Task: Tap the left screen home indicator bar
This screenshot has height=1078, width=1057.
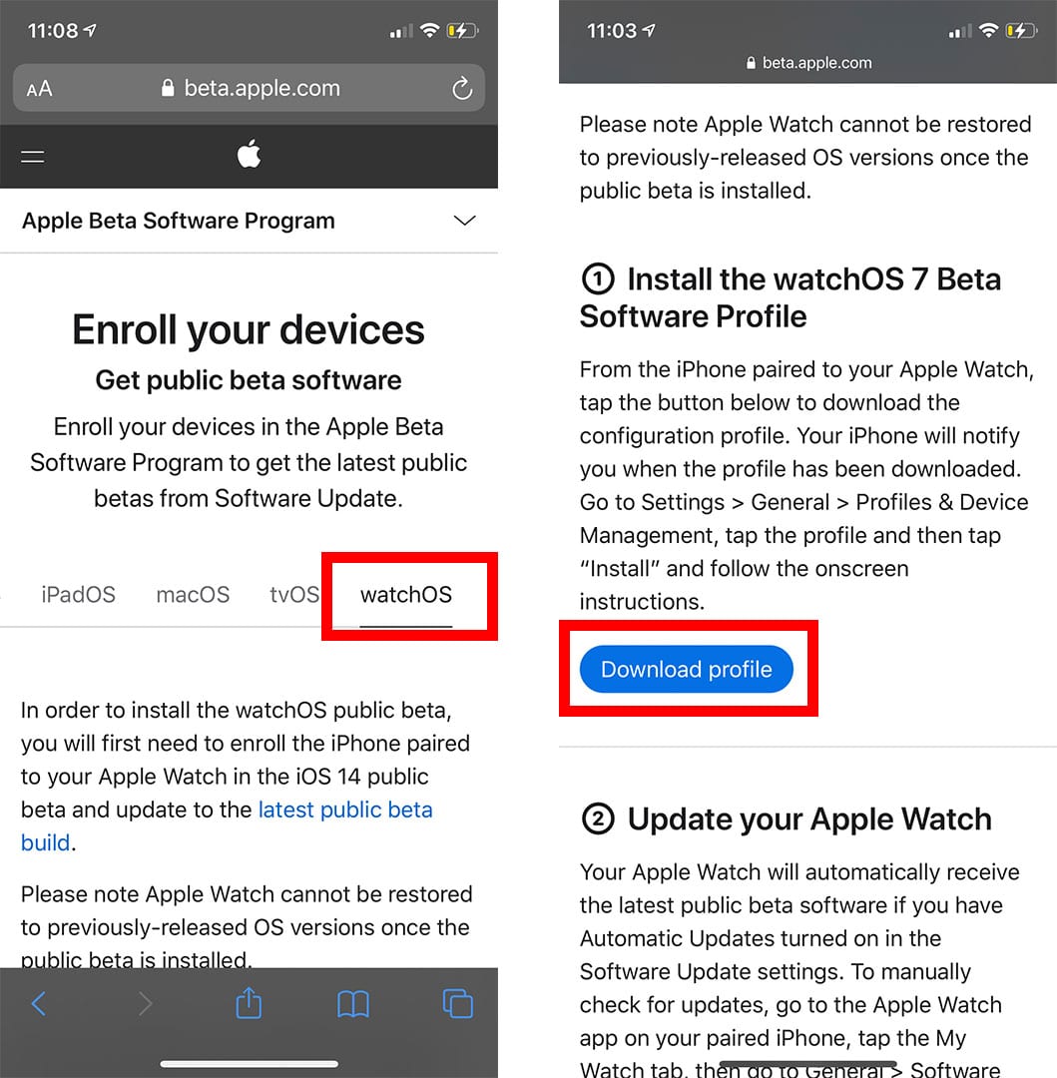Action: click(x=249, y=1064)
